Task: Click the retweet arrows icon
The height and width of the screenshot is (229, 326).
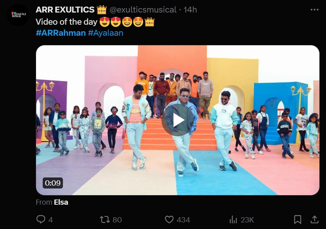Action: (105, 219)
